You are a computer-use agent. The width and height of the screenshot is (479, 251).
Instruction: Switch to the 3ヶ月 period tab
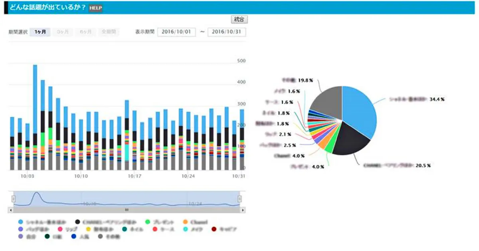tap(63, 32)
